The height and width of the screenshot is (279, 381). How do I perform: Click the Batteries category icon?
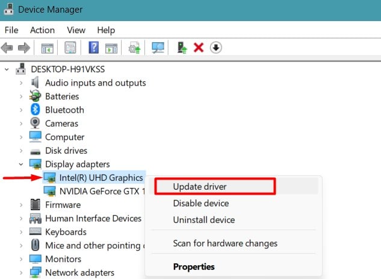(x=36, y=96)
